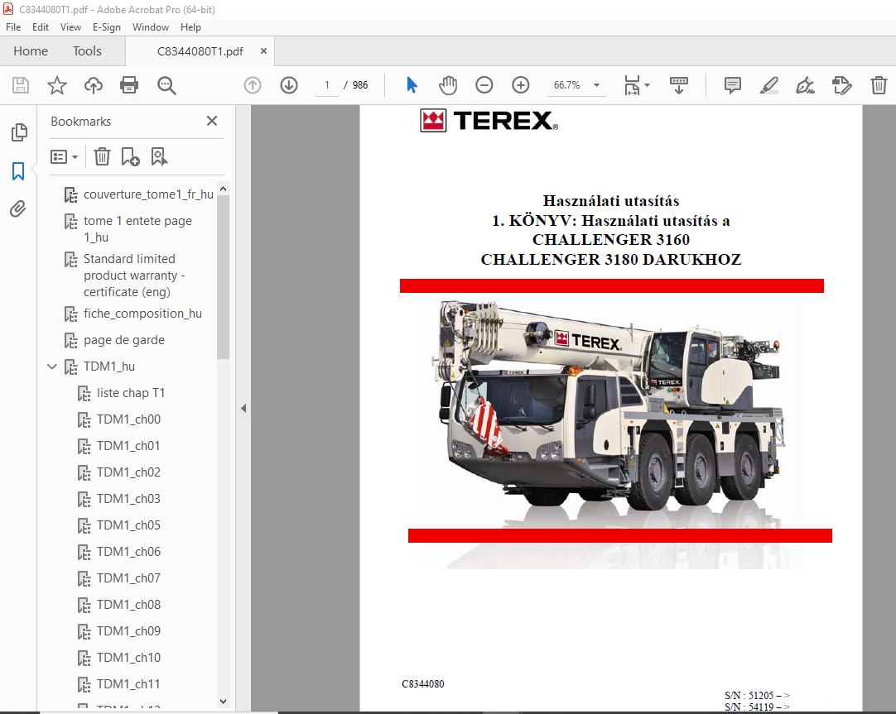Screen dimensions: 896x714
Task: Click the stamp tool icon
Action: (x=841, y=85)
